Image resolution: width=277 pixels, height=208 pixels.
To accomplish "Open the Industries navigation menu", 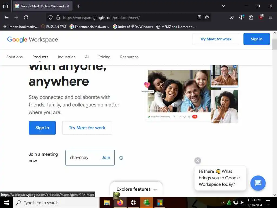I will 67,57.
